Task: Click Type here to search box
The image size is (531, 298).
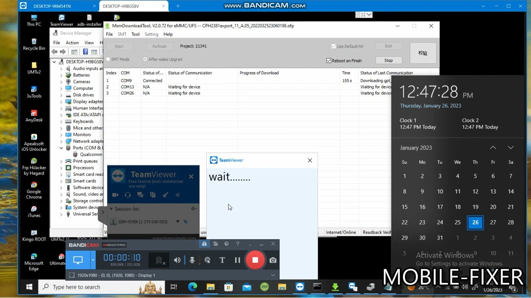Action: 102,287
